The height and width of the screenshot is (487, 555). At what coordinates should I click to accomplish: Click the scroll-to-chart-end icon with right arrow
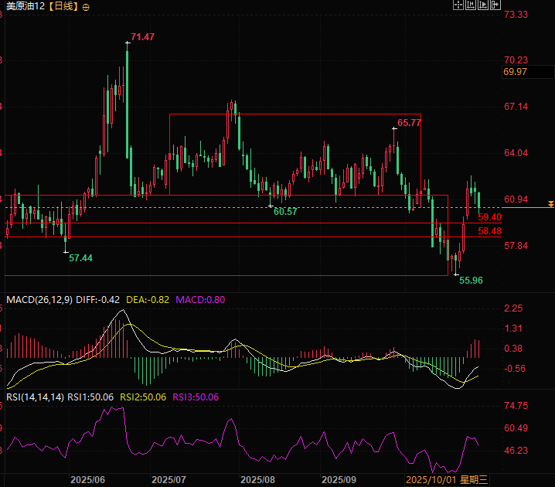482,5
